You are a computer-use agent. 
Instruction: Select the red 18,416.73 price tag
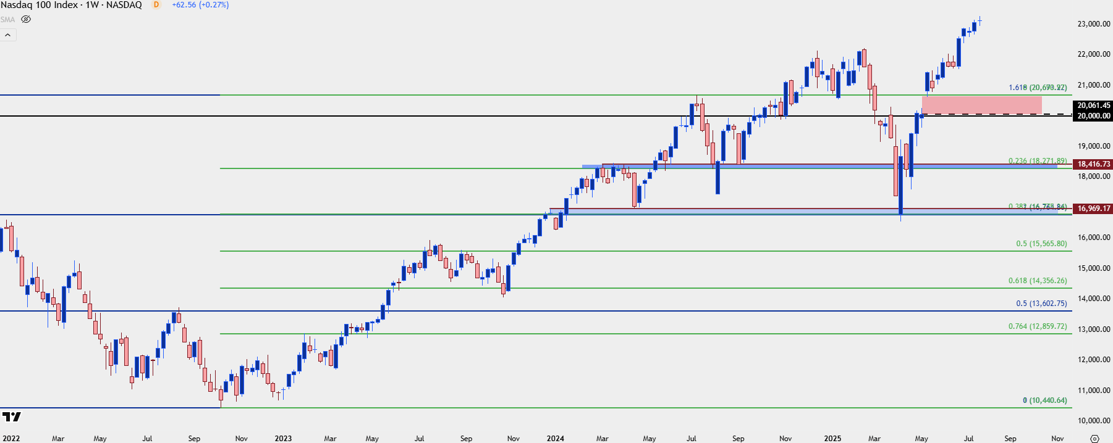tap(1093, 164)
